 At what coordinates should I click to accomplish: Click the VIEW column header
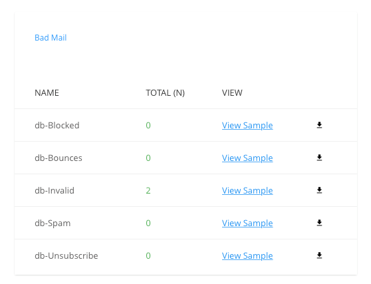[x=232, y=92]
